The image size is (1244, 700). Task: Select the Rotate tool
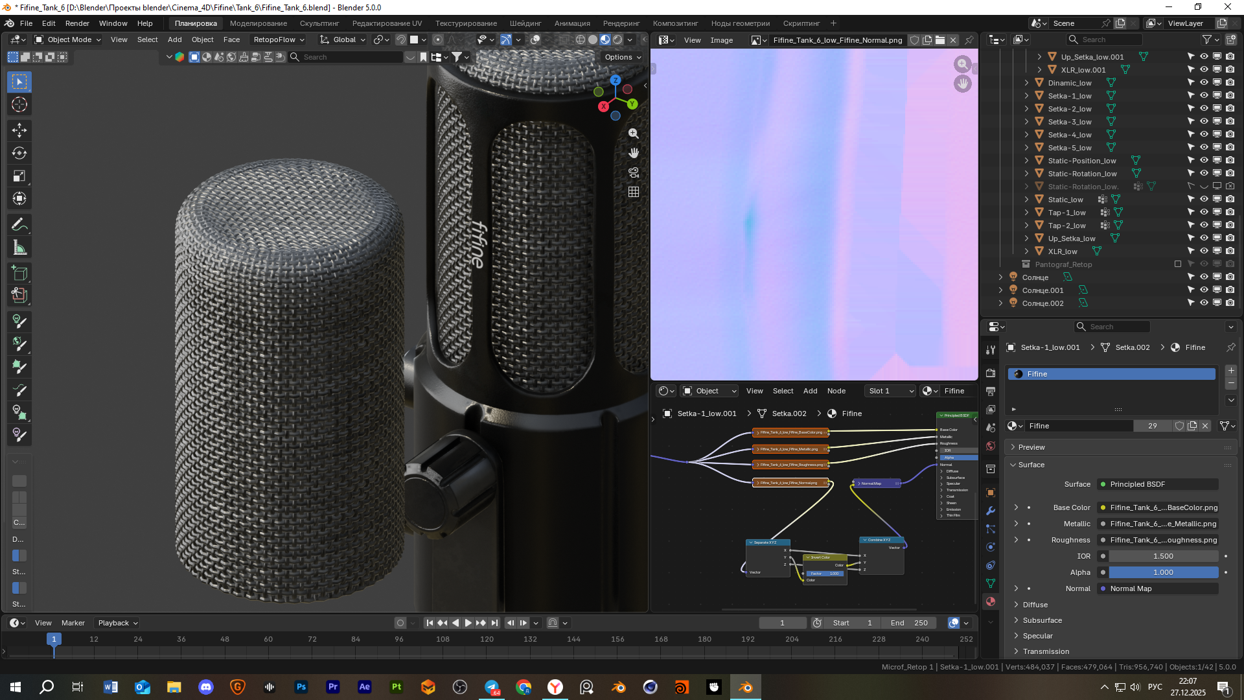click(x=19, y=154)
